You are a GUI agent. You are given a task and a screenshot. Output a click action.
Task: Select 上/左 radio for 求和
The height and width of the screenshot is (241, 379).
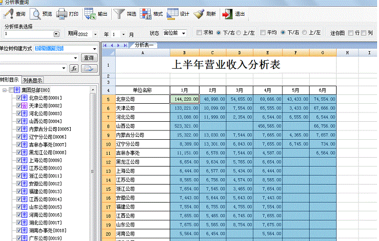(239, 33)
